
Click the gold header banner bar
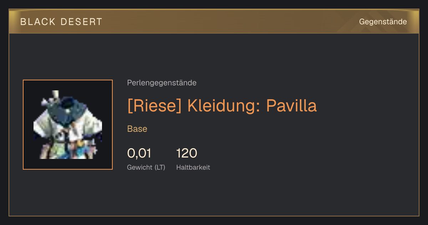tap(214, 21)
